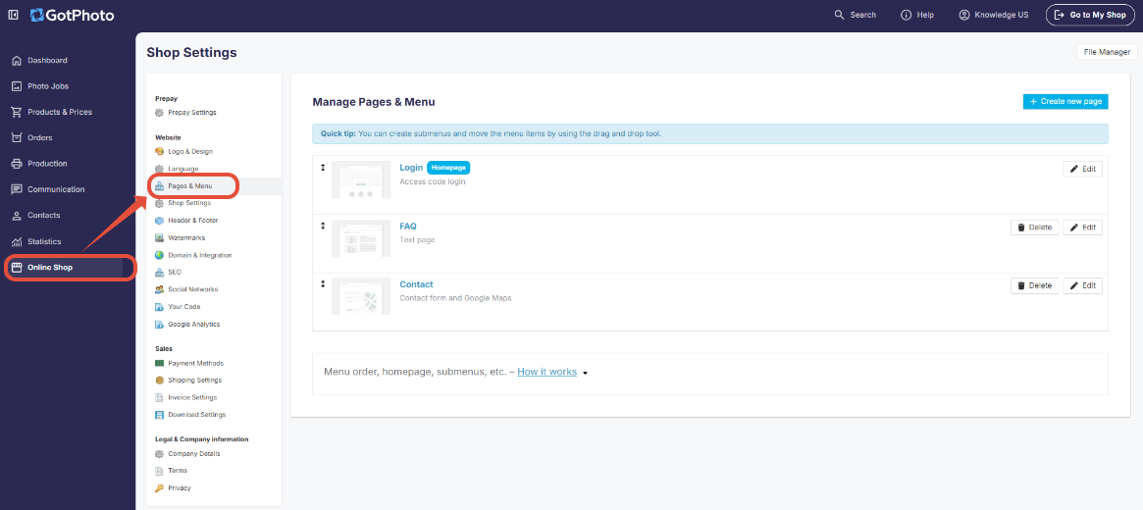This screenshot has width=1143, height=510.
Task: Open Invoice Settings
Action: pos(192,398)
